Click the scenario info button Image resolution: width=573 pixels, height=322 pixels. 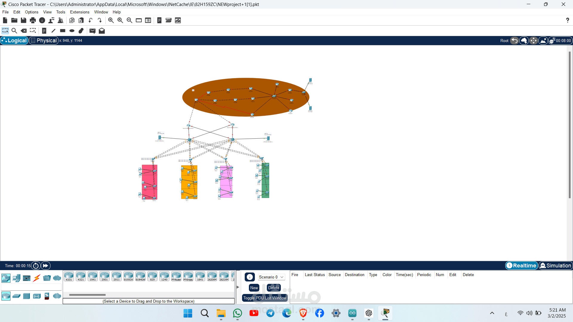point(250,277)
